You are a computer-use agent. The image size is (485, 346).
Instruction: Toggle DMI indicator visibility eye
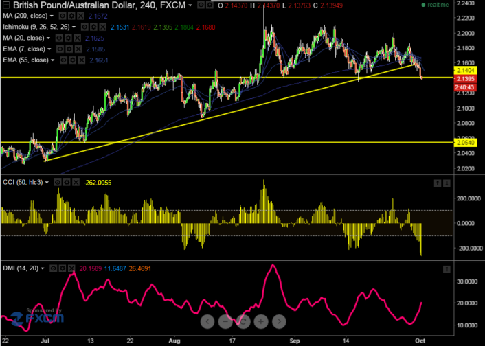(x=53, y=268)
